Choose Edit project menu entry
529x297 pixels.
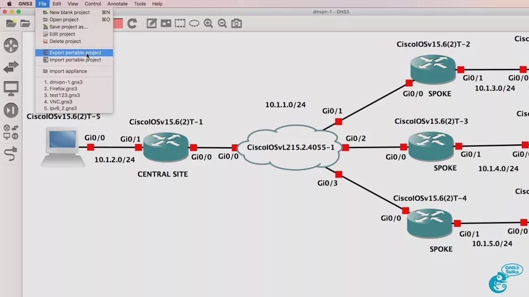point(74,34)
